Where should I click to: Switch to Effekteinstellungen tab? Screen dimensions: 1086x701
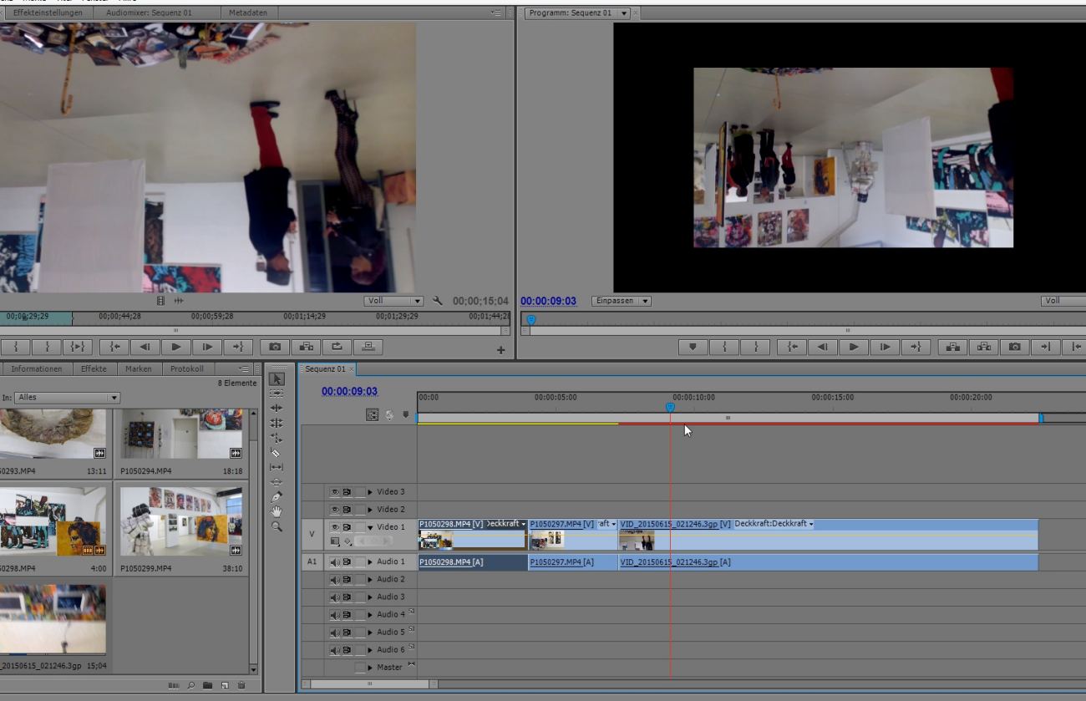(x=48, y=13)
